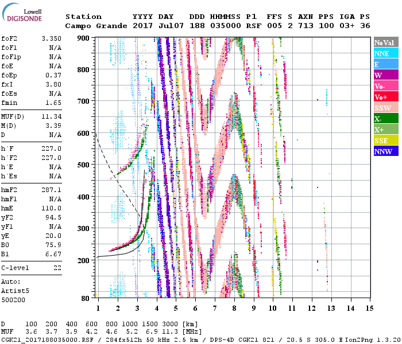The height and width of the screenshot is (344, 402).
Task: Click the C-level value 22
Action: pos(57,267)
